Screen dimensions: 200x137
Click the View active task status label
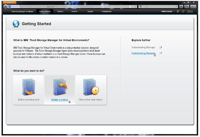coord(90,99)
